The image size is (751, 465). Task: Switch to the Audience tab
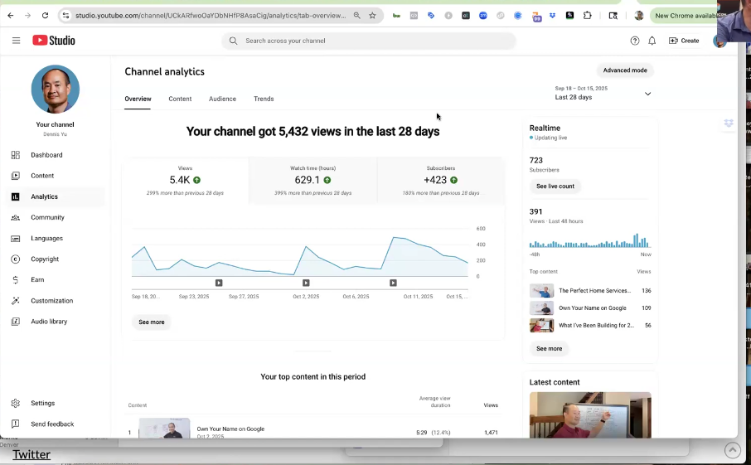coord(222,99)
